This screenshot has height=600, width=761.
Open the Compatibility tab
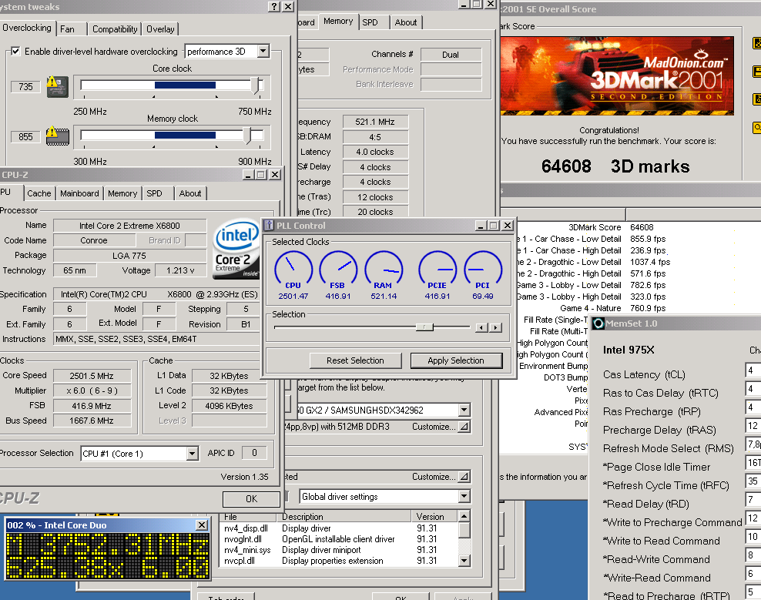pos(115,29)
